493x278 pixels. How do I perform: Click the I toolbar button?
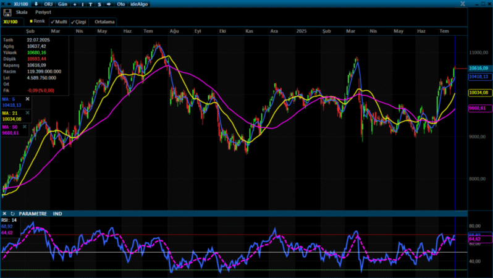tap(83, 4)
